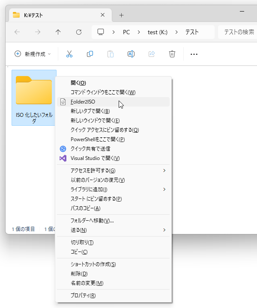Screen dimensions: 257x308
Task: Choose 切り取り(T) in context menu
Action: pyautogui.click(x=113, y=243)
